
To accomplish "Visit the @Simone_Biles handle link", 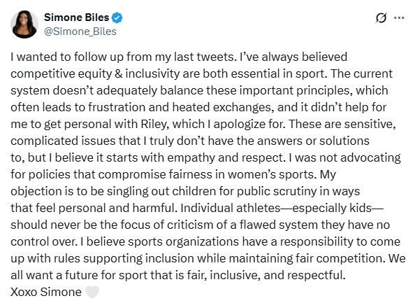I will pyautogui.click(x=80, y=31).
